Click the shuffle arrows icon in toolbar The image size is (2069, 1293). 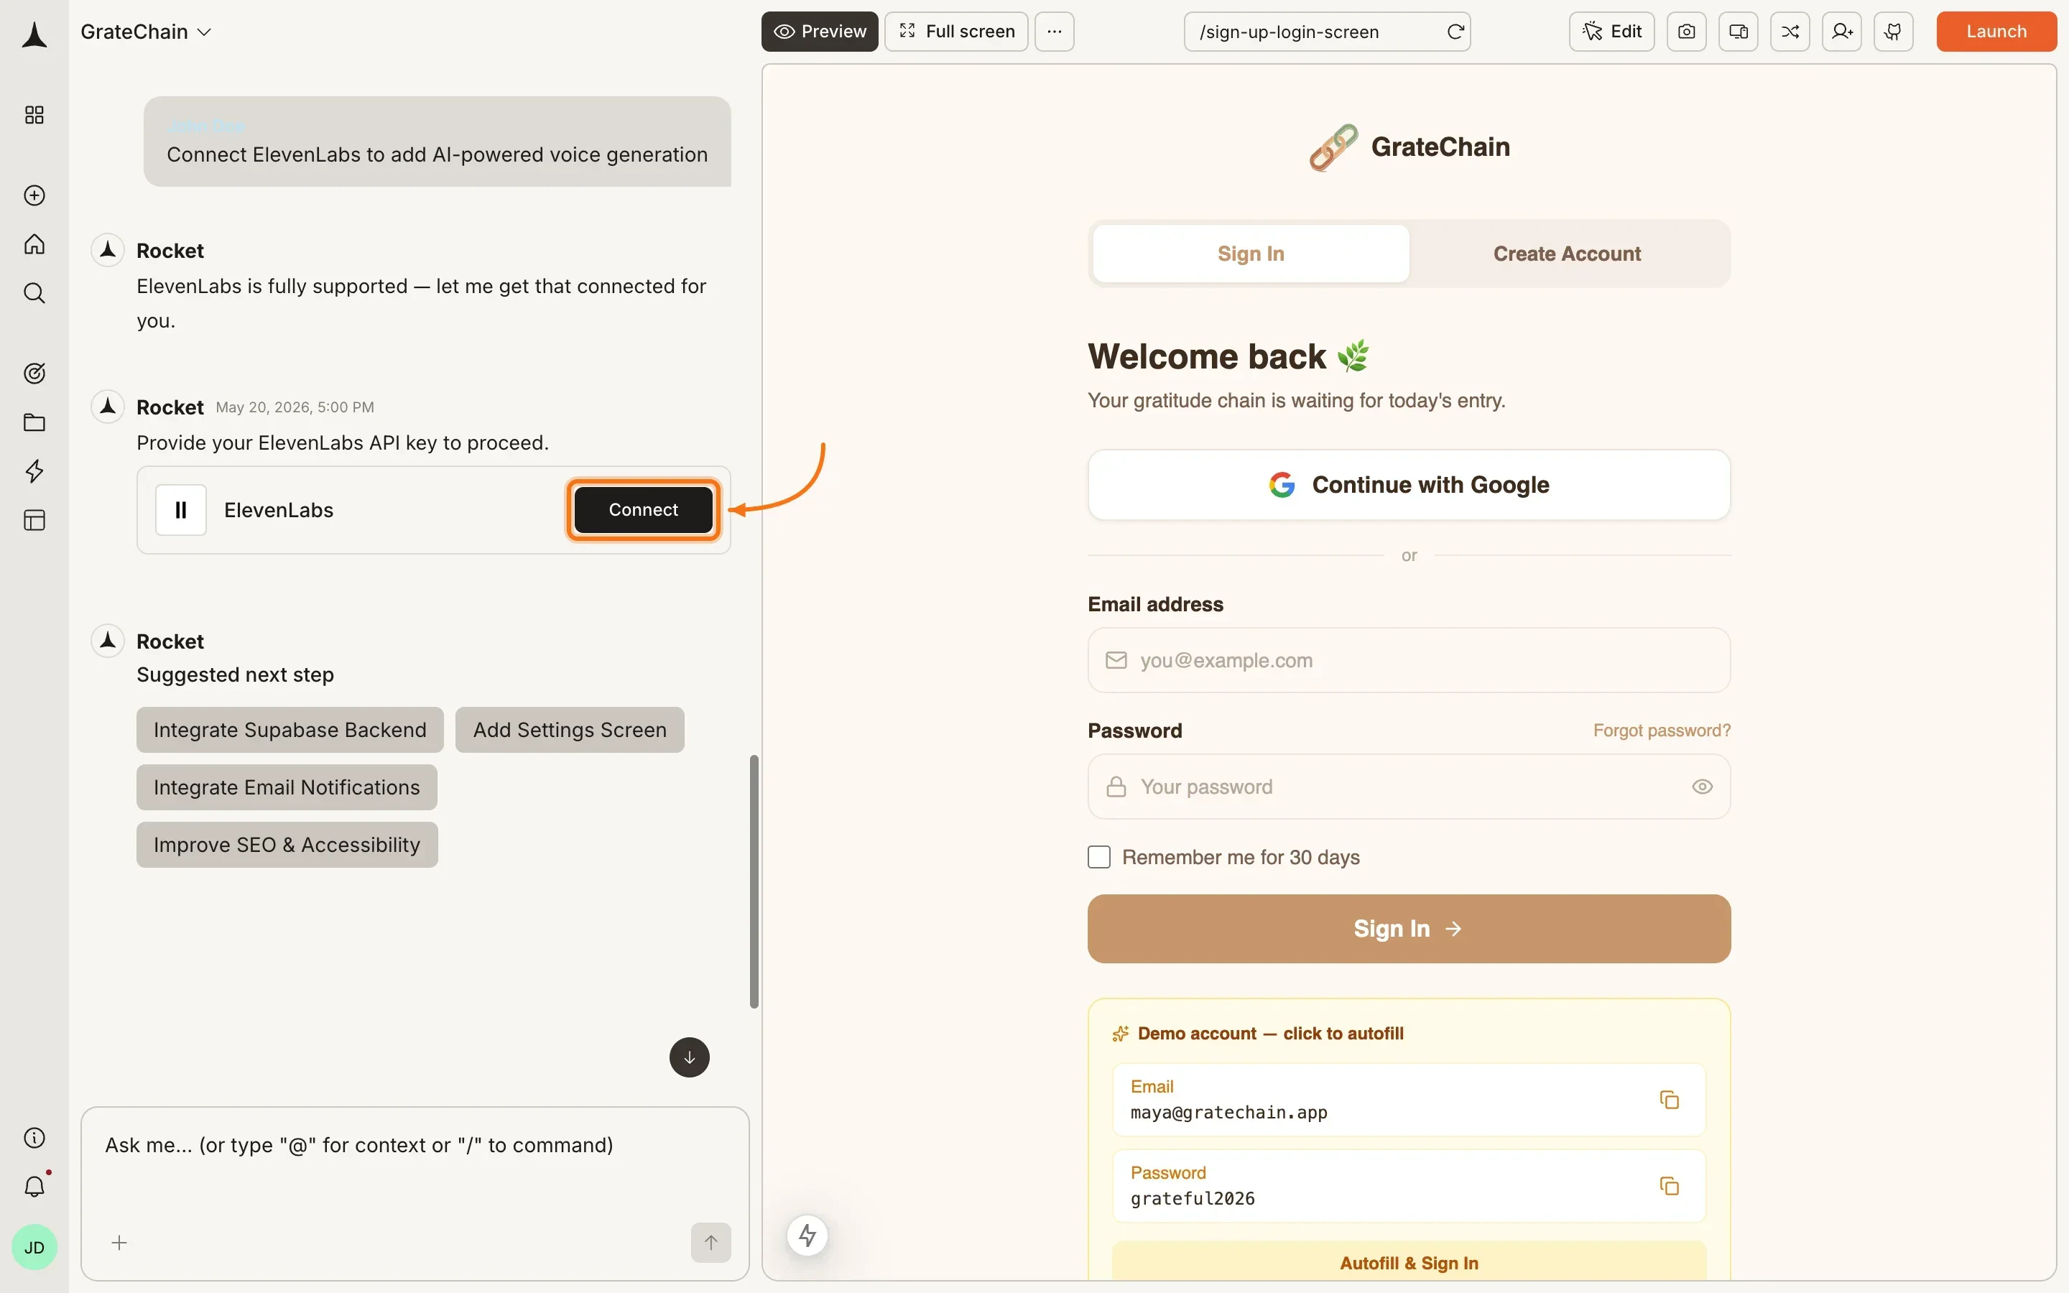point(1790,32)
